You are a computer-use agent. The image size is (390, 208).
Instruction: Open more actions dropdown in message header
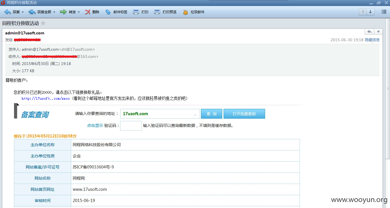[378, 32]
